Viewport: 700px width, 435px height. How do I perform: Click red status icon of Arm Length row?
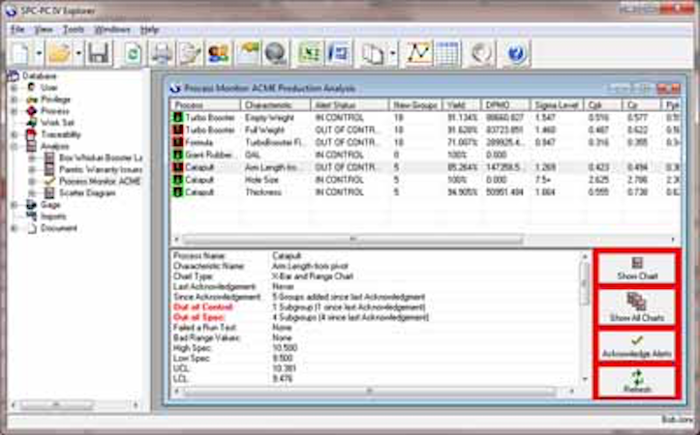coord(178,167)
